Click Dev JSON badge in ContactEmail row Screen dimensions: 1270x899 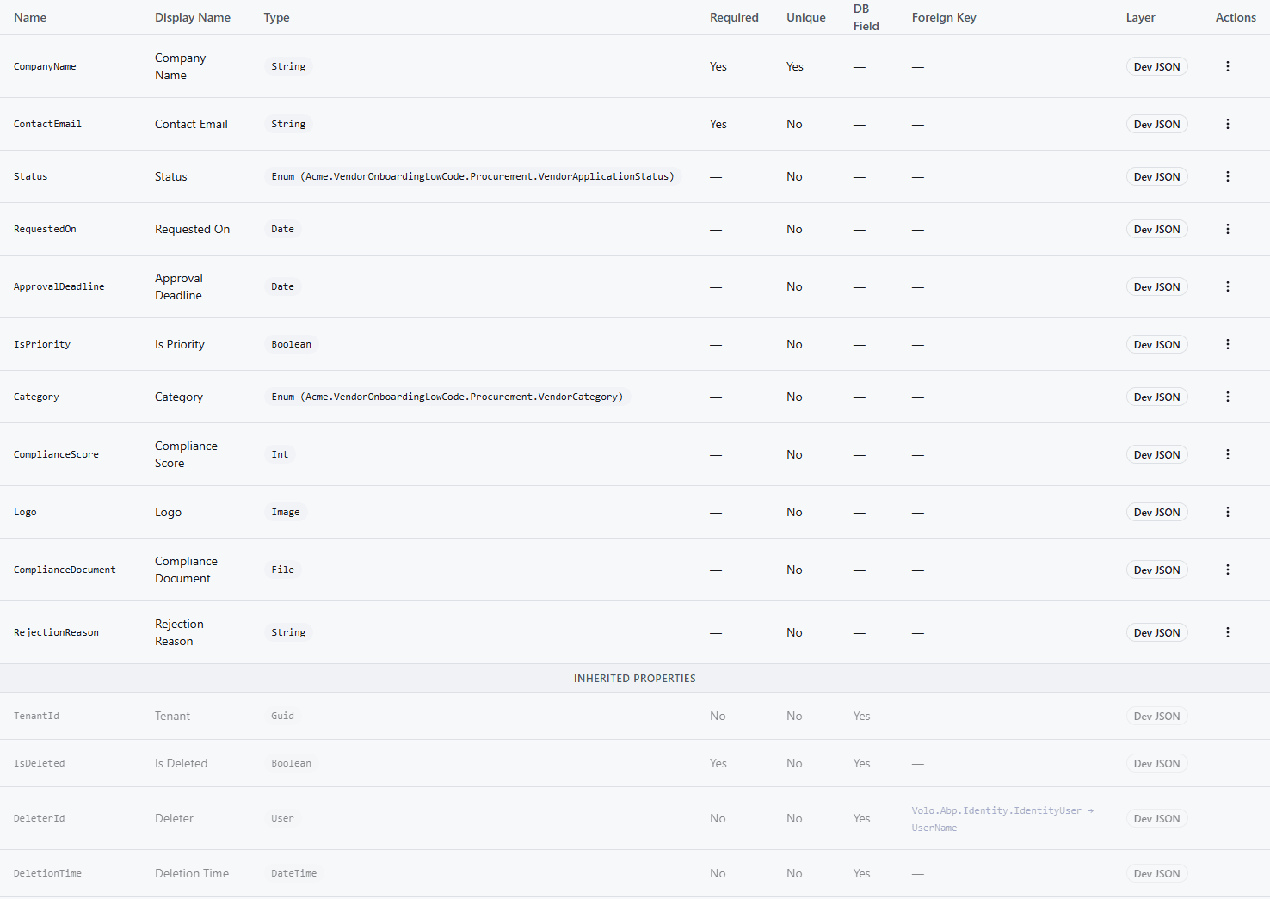(x=1156, y=124)
